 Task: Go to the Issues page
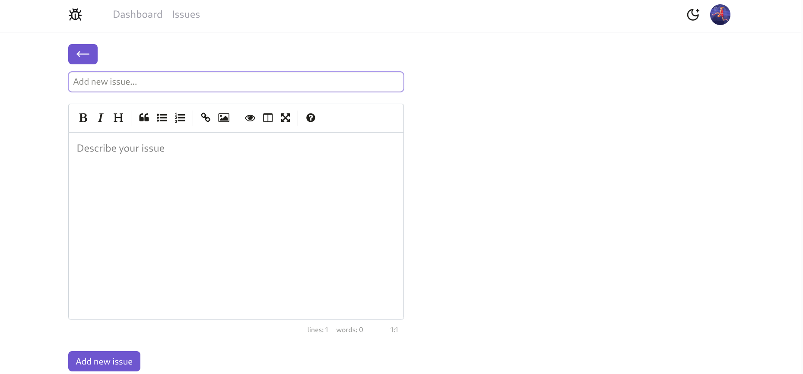click(x=186, y=15)
